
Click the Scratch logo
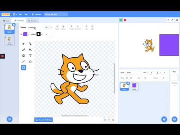click(6, 14)
